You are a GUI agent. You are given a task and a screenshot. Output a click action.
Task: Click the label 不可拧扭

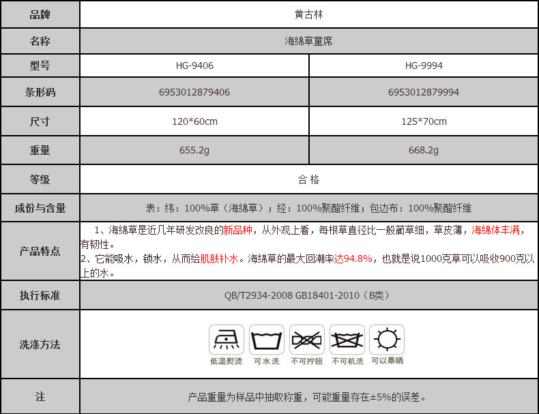[306, 361]
